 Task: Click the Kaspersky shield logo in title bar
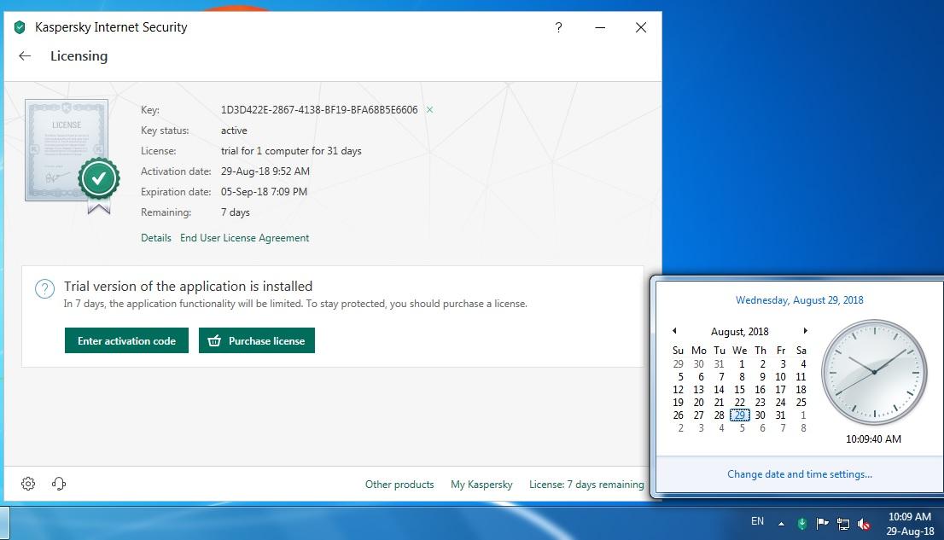[20, 27]
